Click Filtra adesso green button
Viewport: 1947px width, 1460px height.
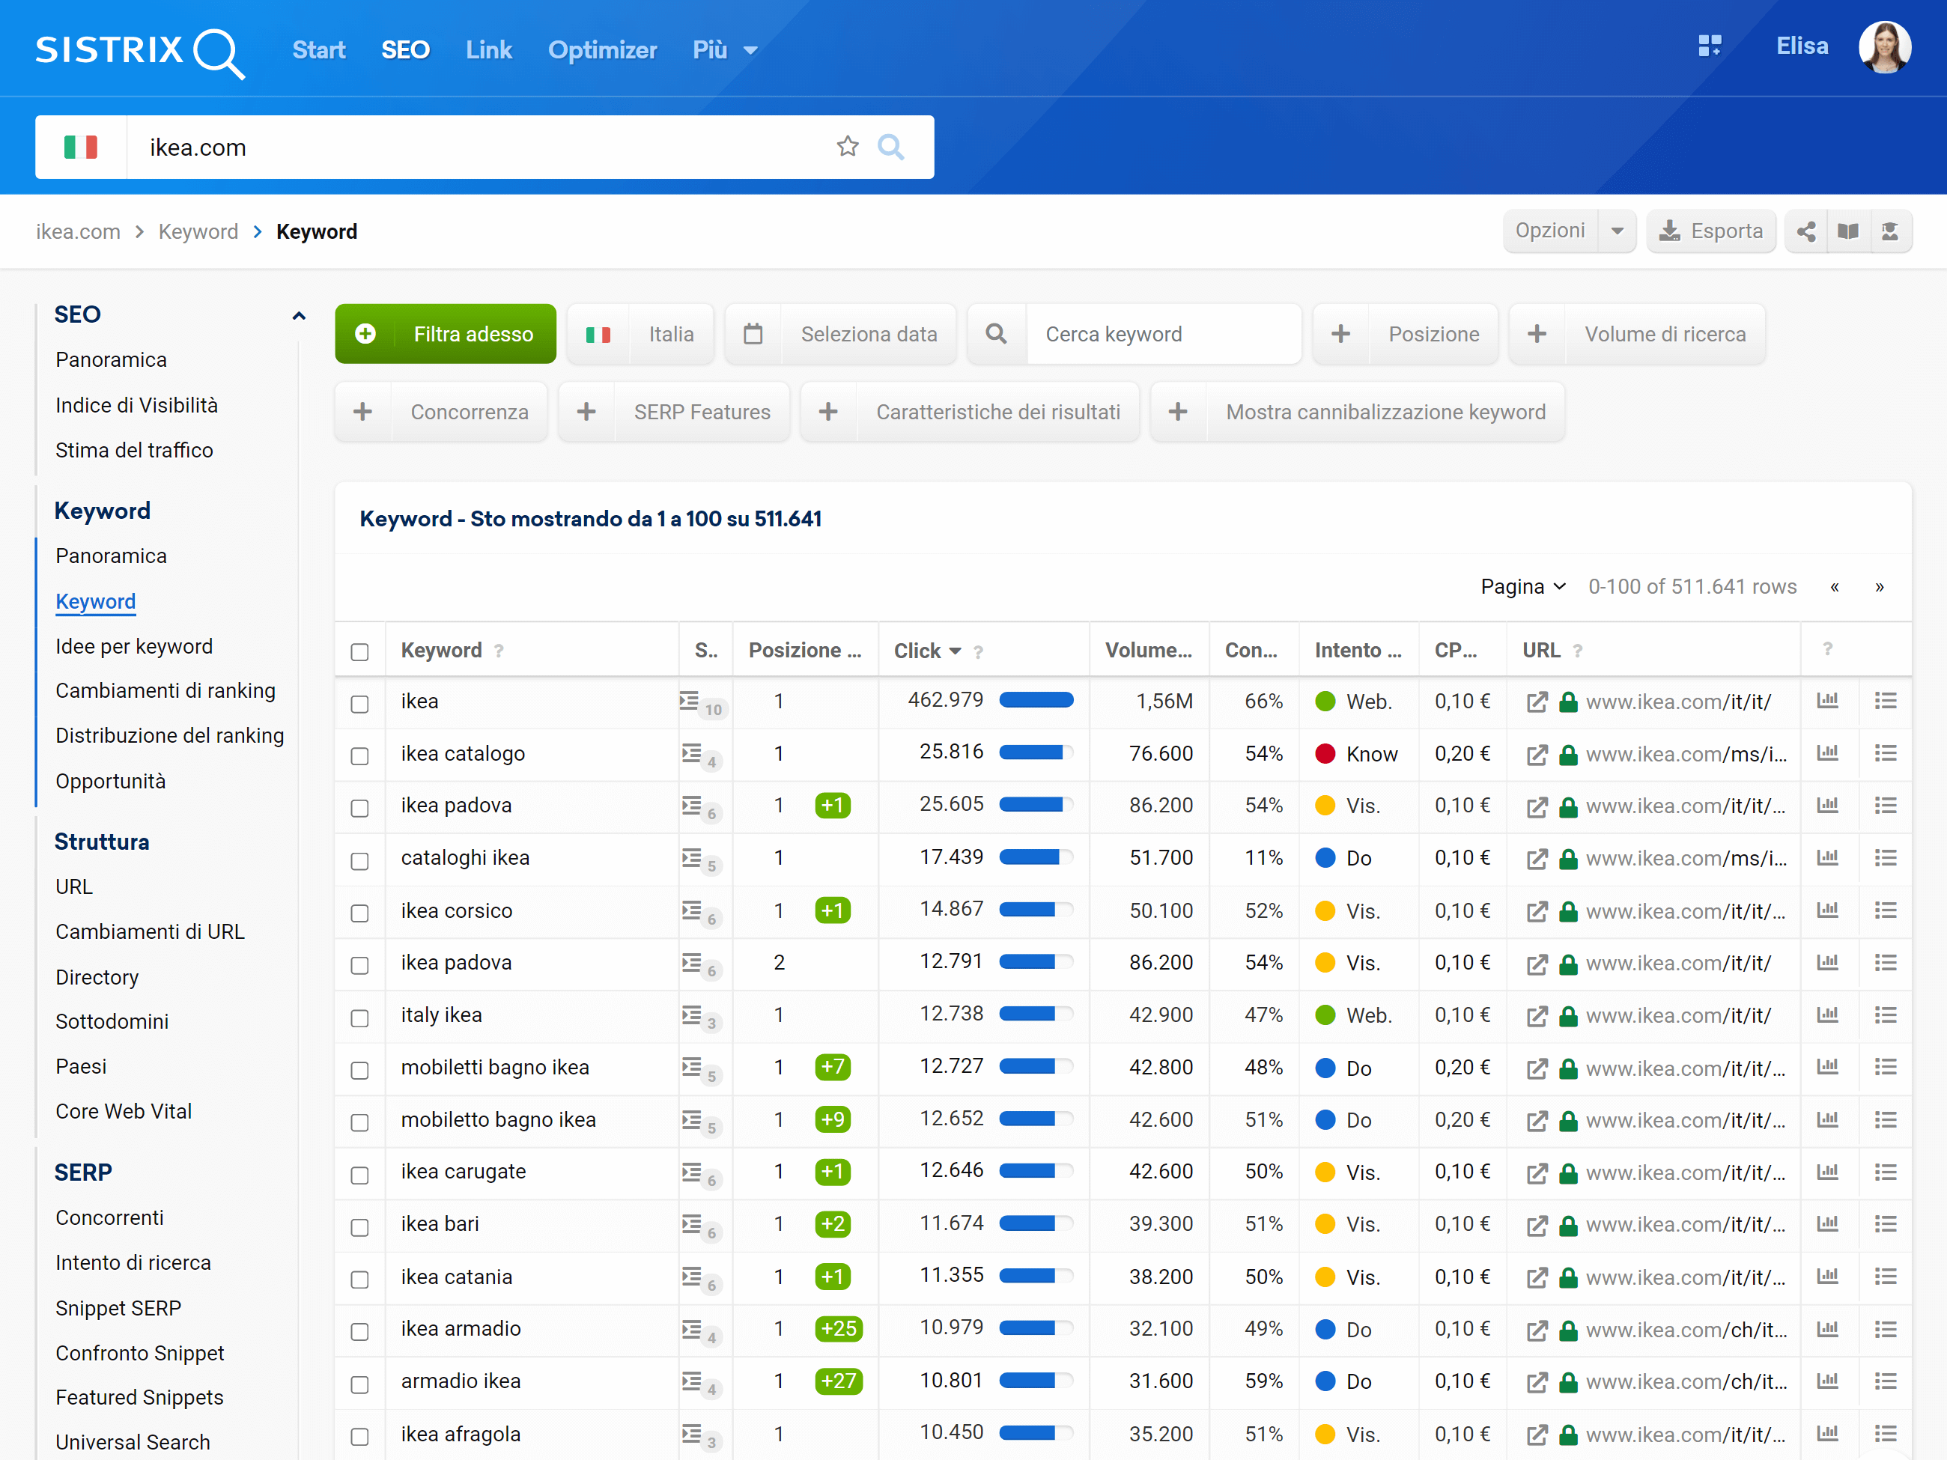point(446,335)
